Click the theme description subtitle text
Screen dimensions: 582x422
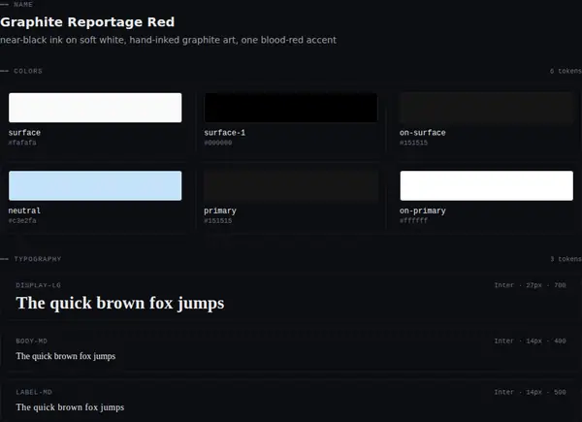click(x=168, y=40)
